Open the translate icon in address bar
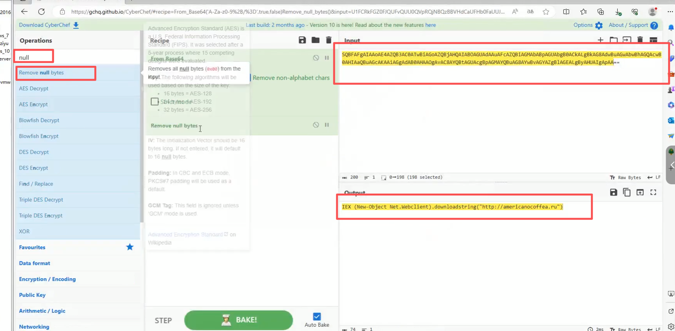The image size is (675, 331). 530,12
